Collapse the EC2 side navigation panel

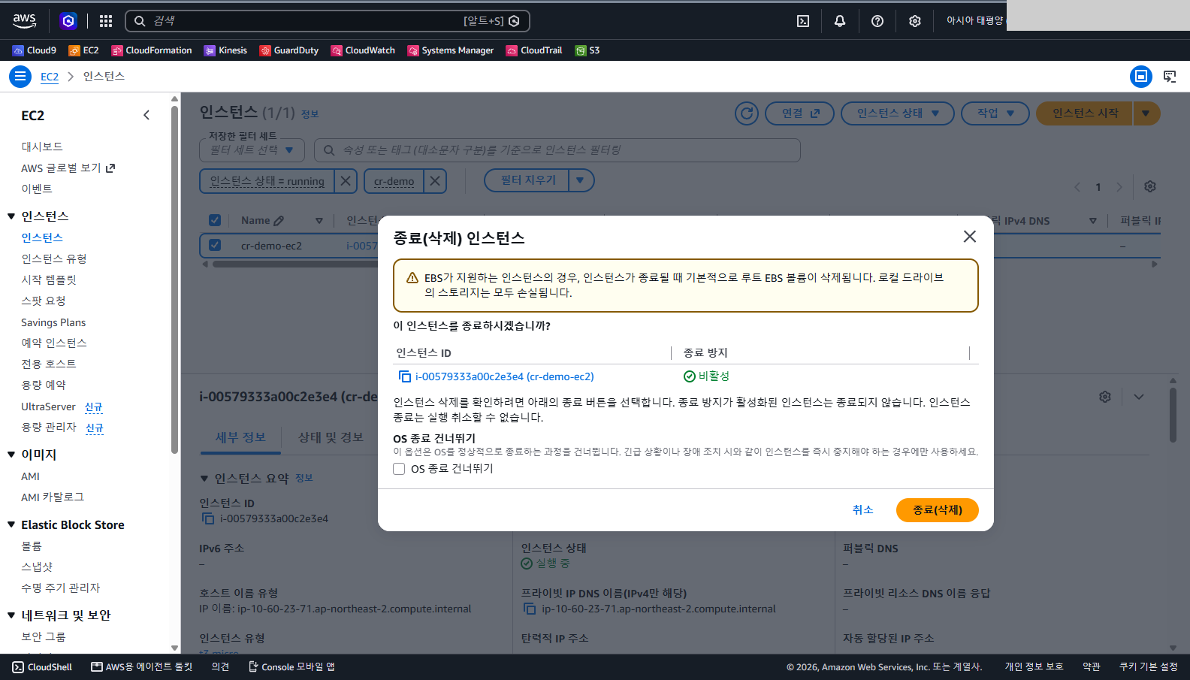tap(146, 115)
